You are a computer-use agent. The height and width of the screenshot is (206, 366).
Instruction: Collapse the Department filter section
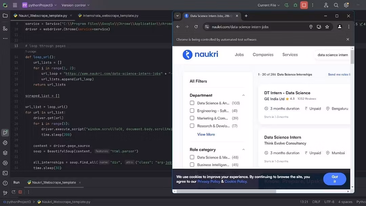(x=243, y=95)
